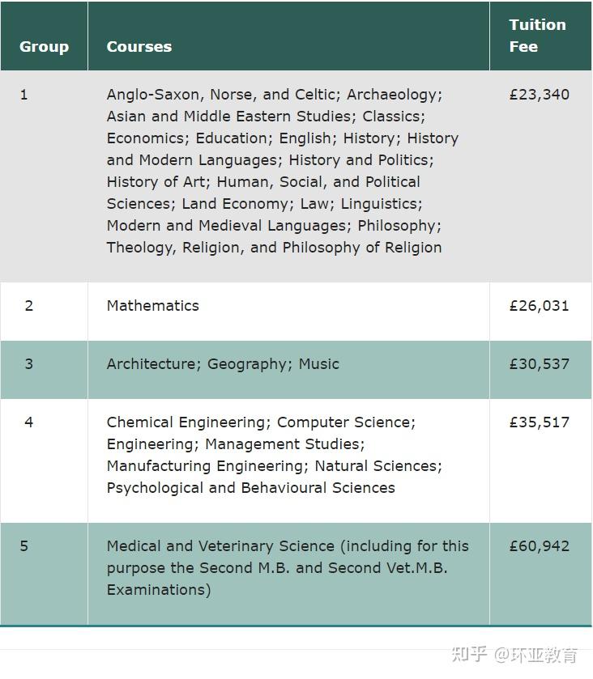The height and width of the screenshot is (679, 593).
Task: Click the Mathematics course cell
Action: click(x=153, y=306)
